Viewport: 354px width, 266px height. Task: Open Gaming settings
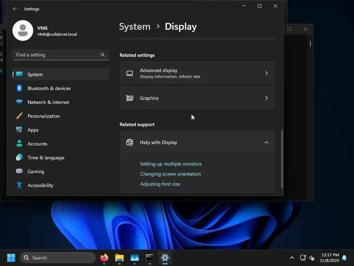coord(61,171)
